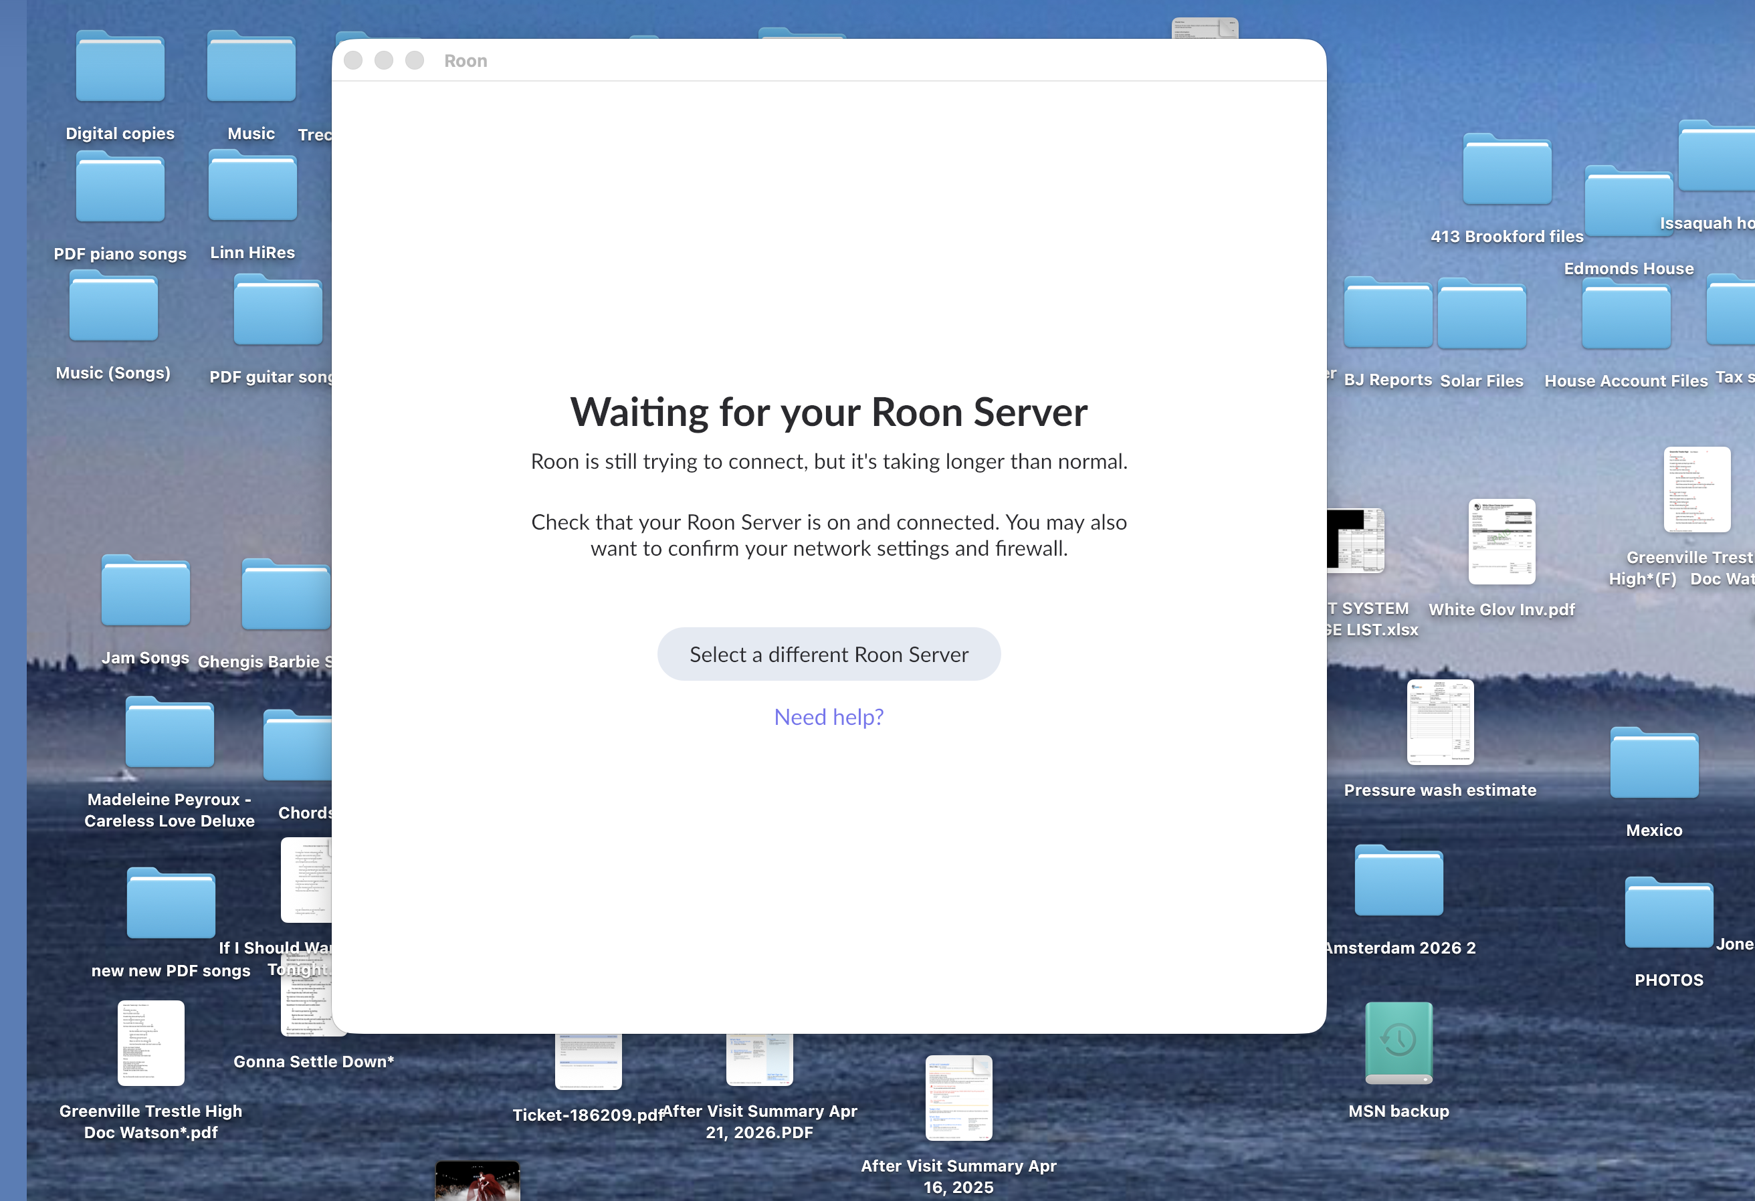Select the "MSN backup" Time Machine drive
Viewport: 1755px width, 1201px height.
(1399, 1044)
